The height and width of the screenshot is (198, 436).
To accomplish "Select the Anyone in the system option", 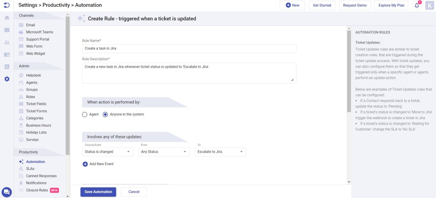I will click(x=105, y=114).
